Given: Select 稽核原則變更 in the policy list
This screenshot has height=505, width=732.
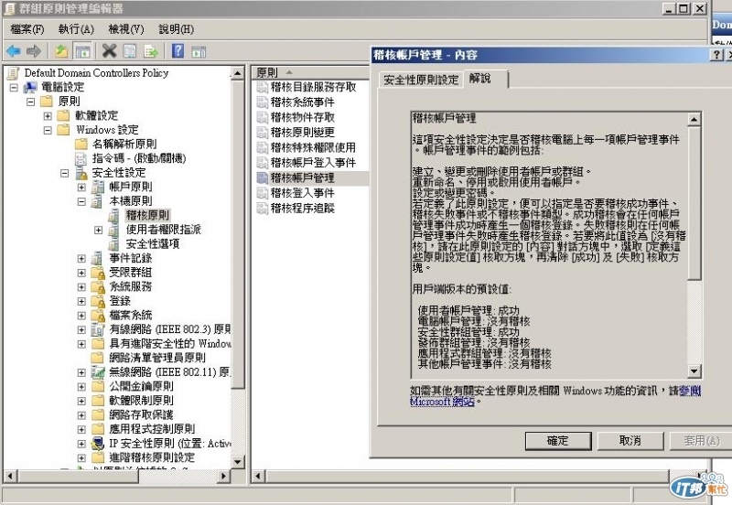Looking at the screenshot, I should click(303, 133).
